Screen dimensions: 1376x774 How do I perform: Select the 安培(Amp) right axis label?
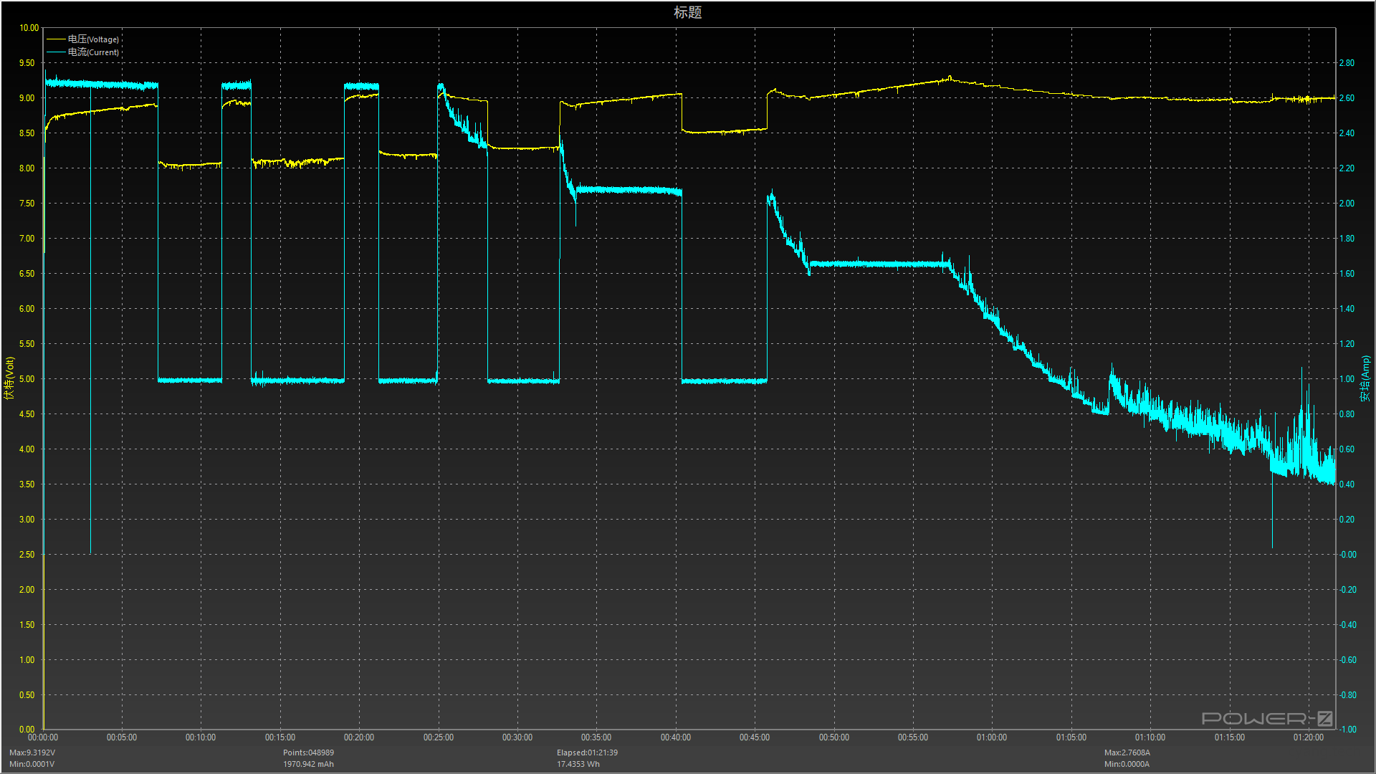coord(1365,378)
